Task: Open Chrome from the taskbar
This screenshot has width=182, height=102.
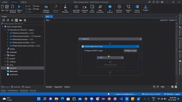Action: point(86,99)
